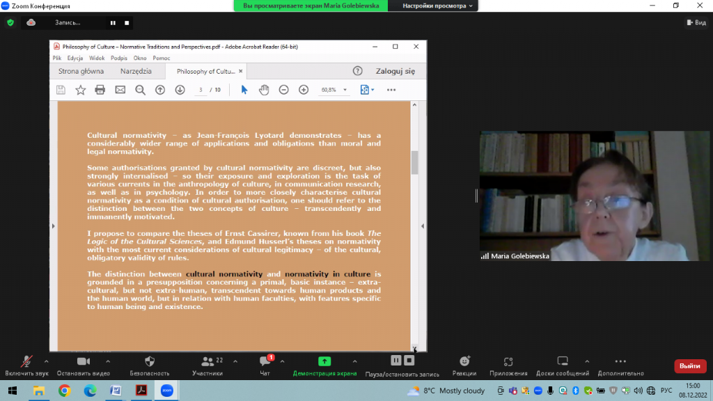Toggle camera with Остановить видео
Image resolution: width=713 pixels, height=401 pixels.
tap(84, 365)
